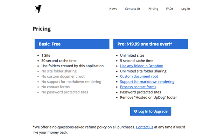Click the Password protected sites feature text
This screenshot has width=224, height=140.
pos(140,92)
